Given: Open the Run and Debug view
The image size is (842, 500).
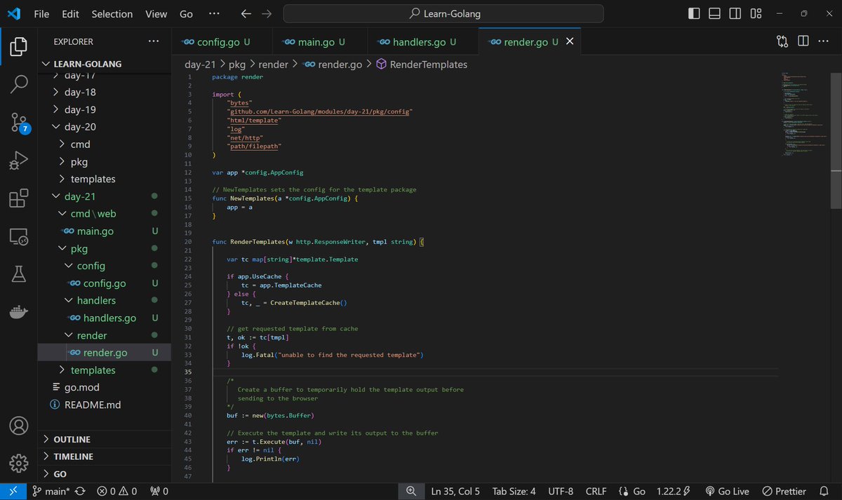Looking at the screenshot, I should [x=19, y=161].
